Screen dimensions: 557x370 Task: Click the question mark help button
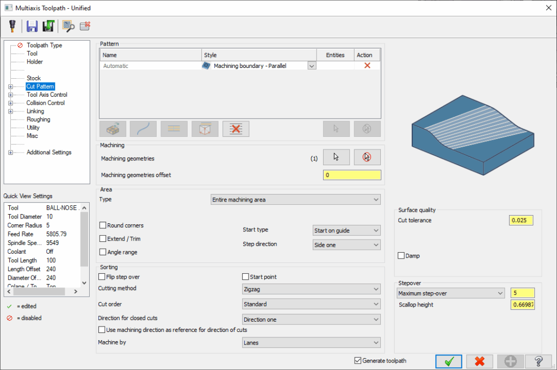click(539, 361)
